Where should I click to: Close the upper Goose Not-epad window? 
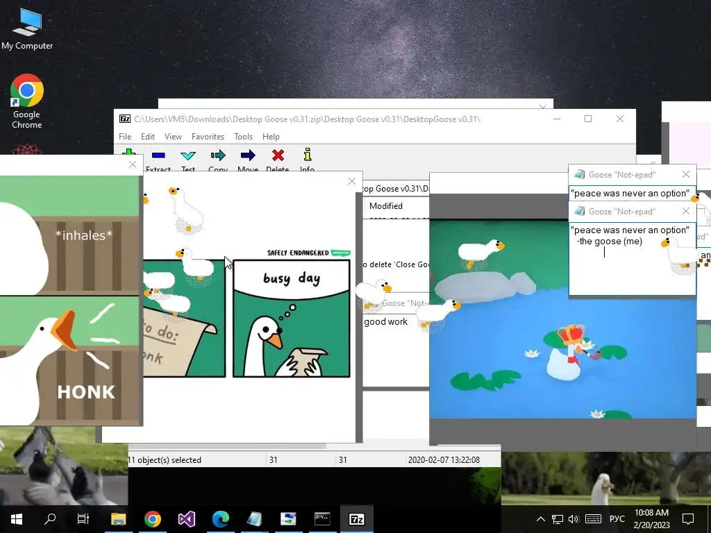[x=686, y=174]
